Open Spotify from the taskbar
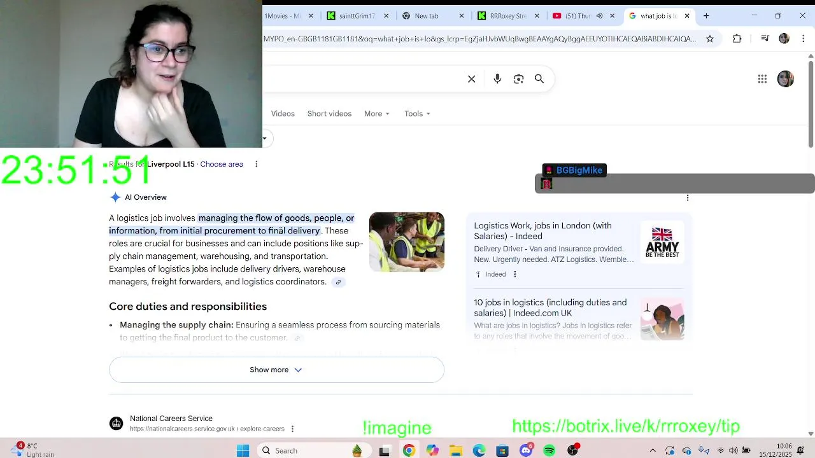The width and height of the screenshot is (815, 458). (549, 450)
